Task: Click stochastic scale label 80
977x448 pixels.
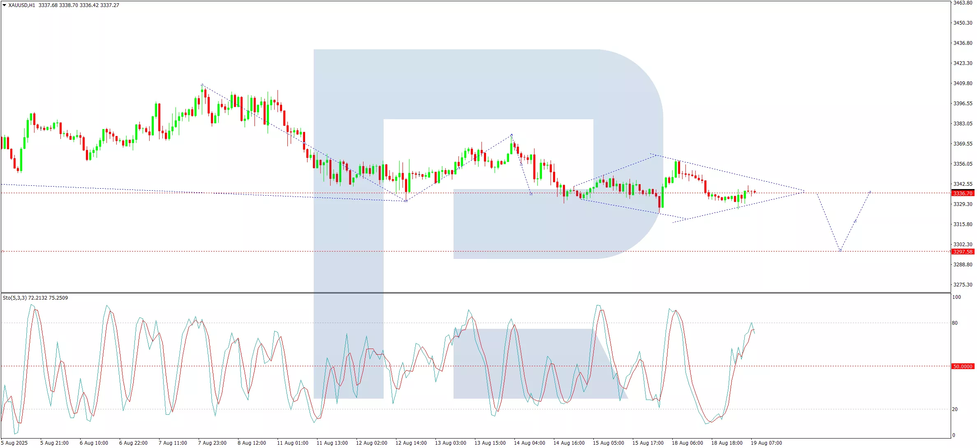Action: click(955, 323)
